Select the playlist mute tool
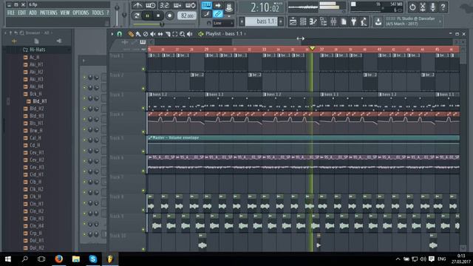Image resolution: width=473 pixels, height=266 pixels. tap(153, 34)
